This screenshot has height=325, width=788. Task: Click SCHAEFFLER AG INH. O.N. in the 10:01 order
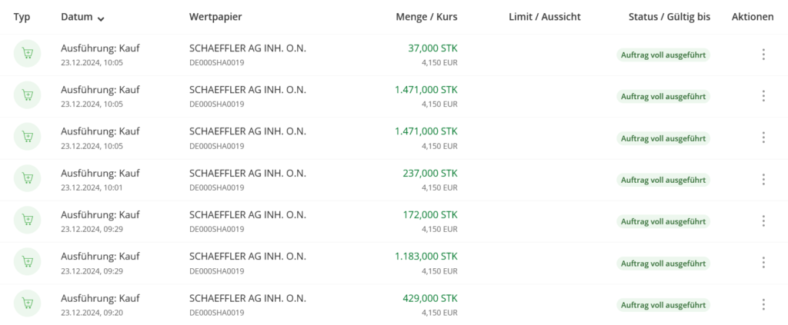click(x=247, y=173)
